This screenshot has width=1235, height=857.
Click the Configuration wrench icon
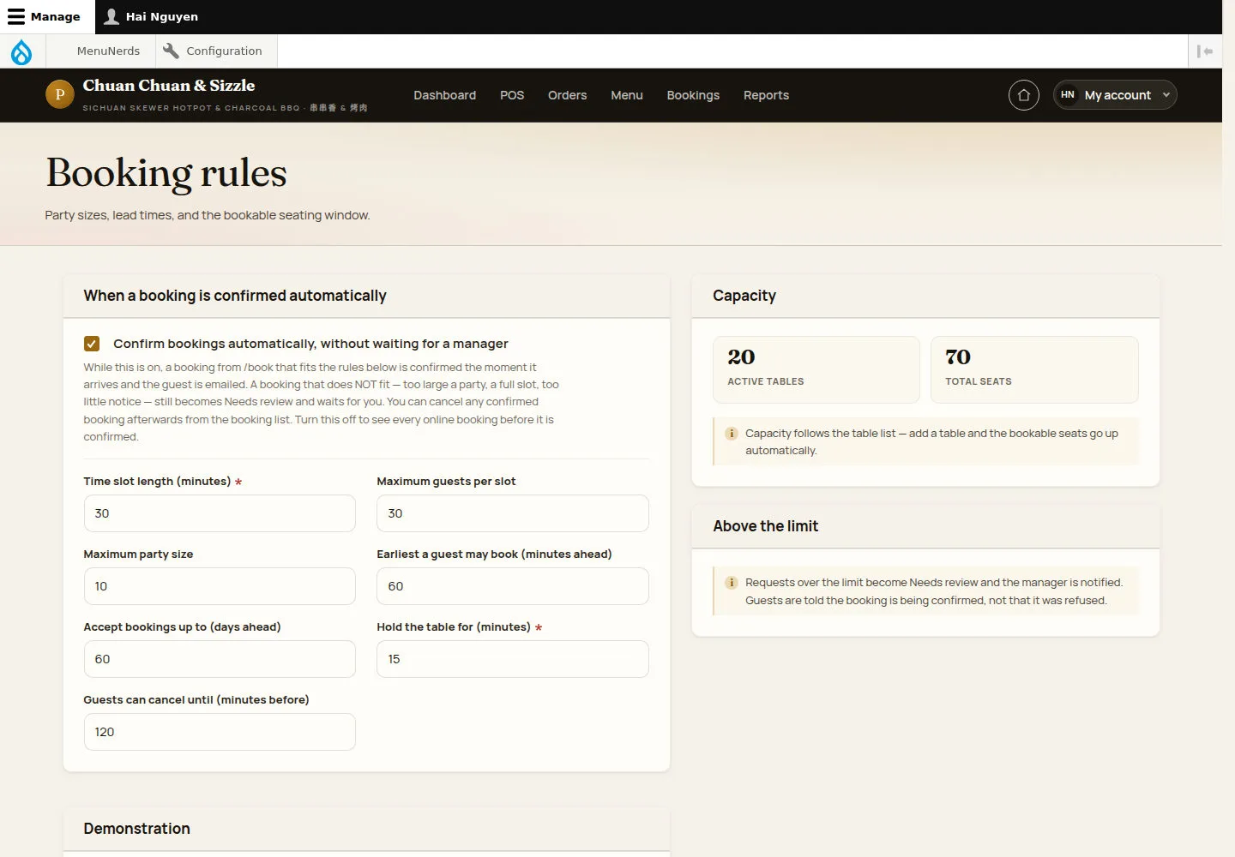[171, 51]
